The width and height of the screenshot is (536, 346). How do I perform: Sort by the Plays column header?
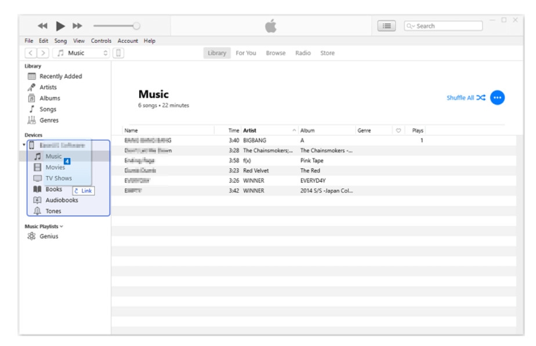click(x=418, y=130)
